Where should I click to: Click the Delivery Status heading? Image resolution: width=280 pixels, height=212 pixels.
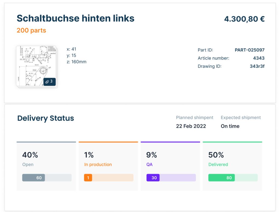pos(46,118)
